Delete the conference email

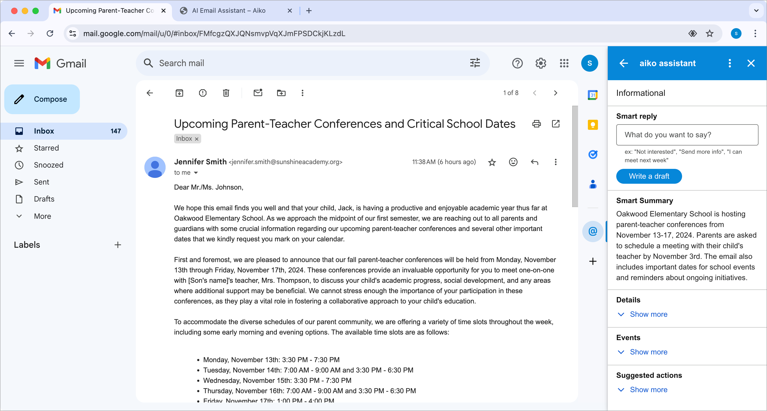[x=226, y=93]
